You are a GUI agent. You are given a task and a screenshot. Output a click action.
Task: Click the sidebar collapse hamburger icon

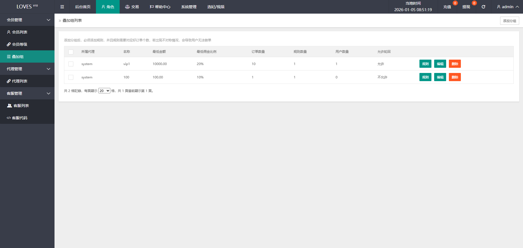(x=62, y=7)
